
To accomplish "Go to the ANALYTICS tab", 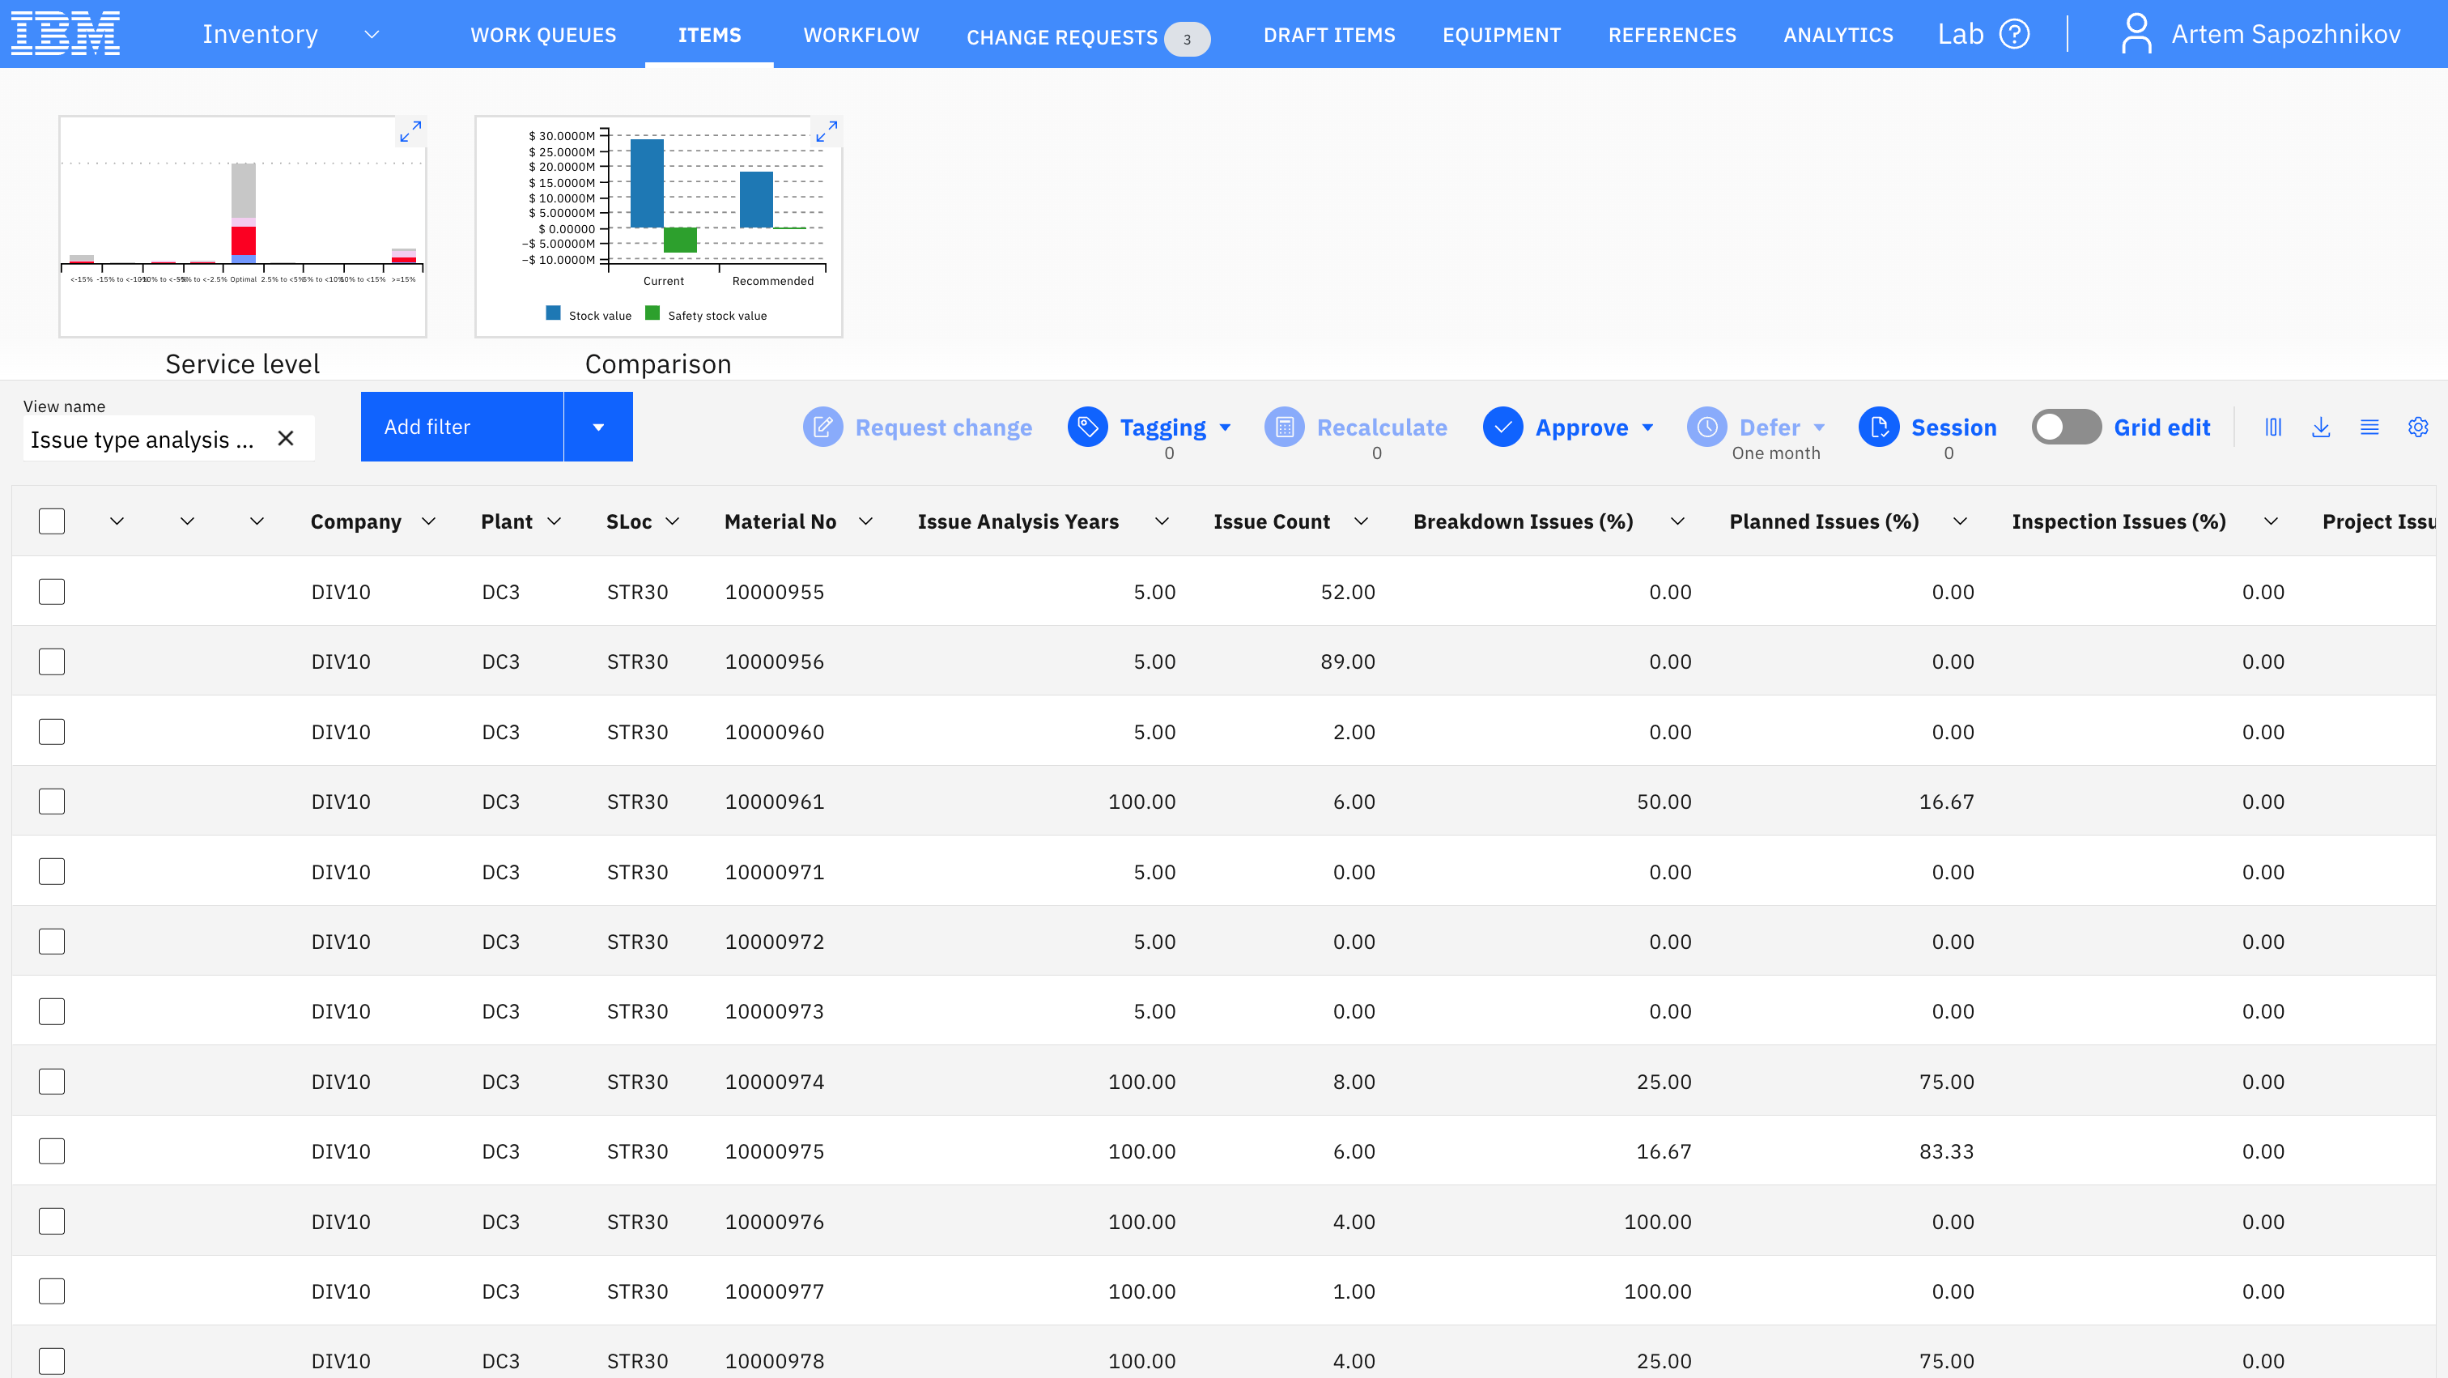I will click(x=1838, y=35).
